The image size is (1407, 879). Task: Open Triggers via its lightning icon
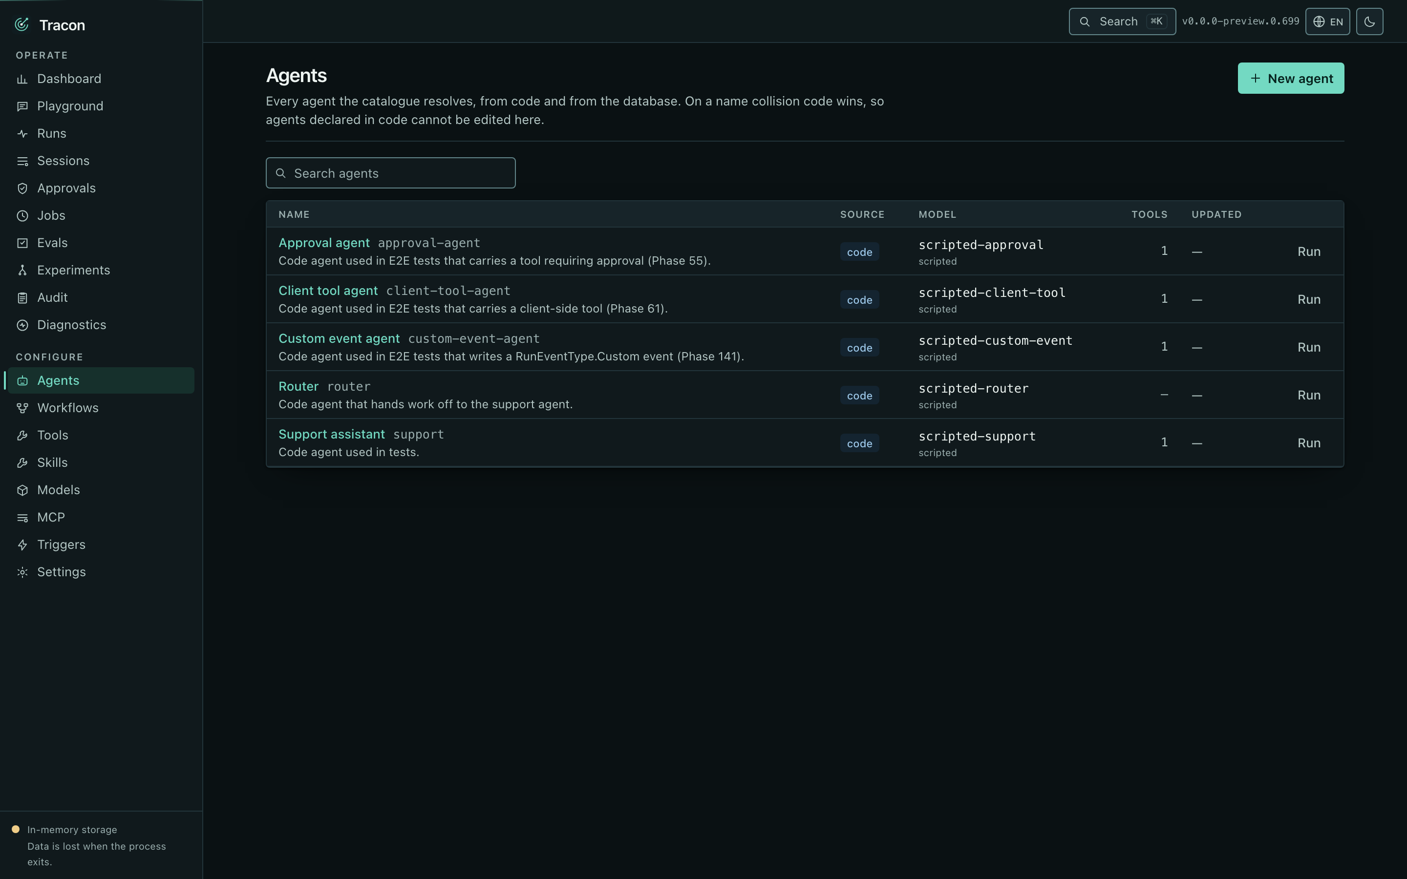tap(22, 544)
